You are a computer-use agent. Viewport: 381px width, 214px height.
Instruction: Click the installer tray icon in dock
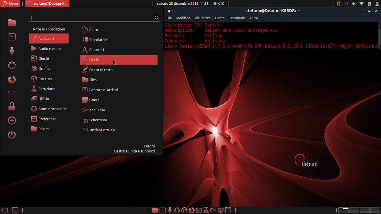[206, 210]
